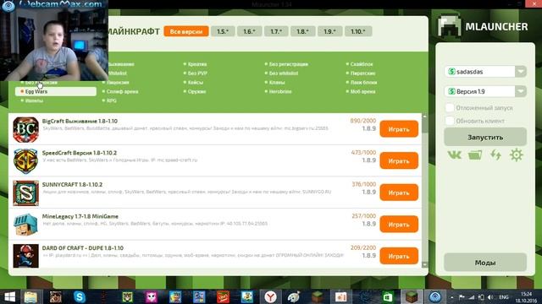Click the Запустить launch button
Image resolution: width=542 pixels, height=304 pixels.
[485, 137]
